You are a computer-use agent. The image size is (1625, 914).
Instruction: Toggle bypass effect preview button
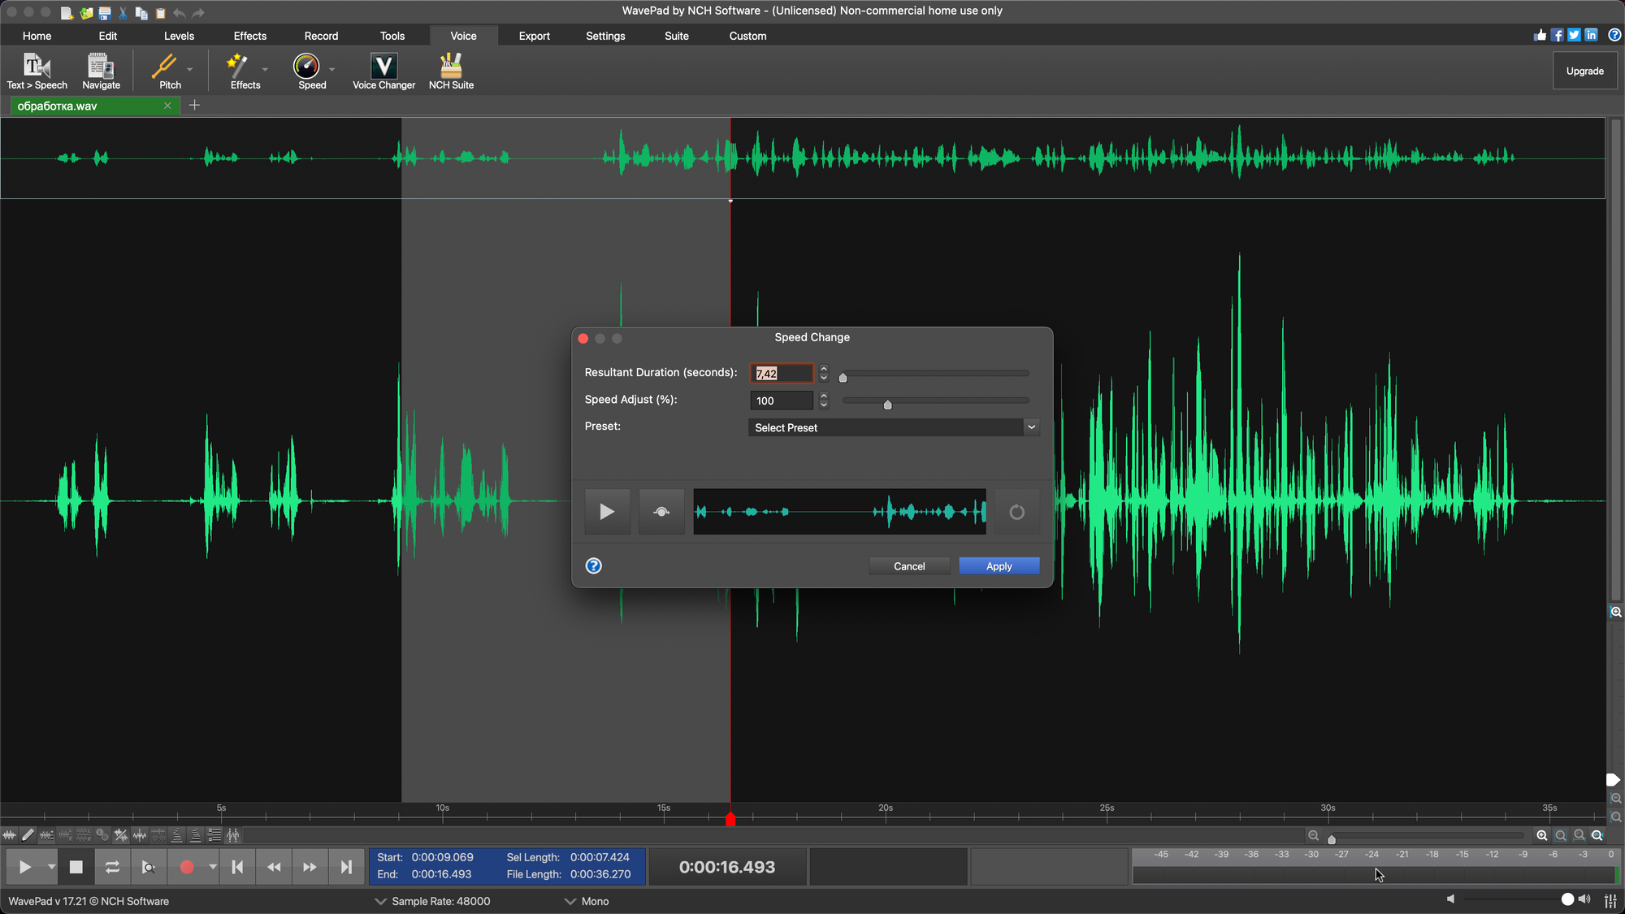coord(661,512)
